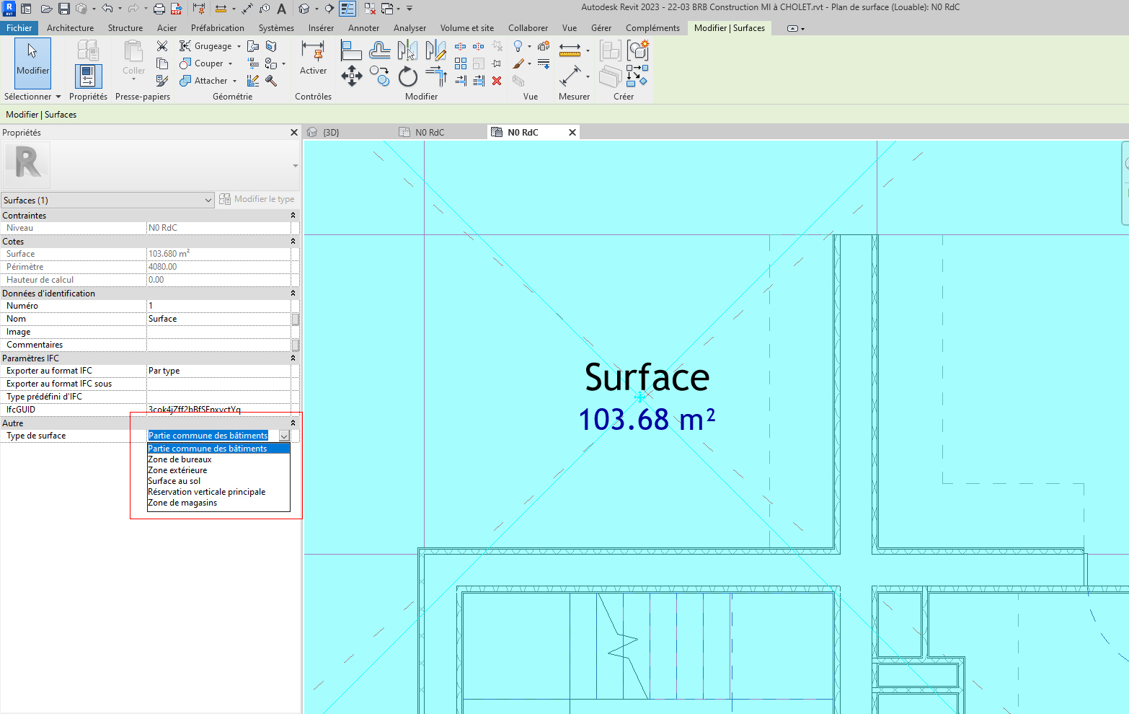Image resolution: width=1129 pixels, height=714 pixels.
Task: Click the Rotate tool icon
Action: pyautogui.click(x=407, y=76)
